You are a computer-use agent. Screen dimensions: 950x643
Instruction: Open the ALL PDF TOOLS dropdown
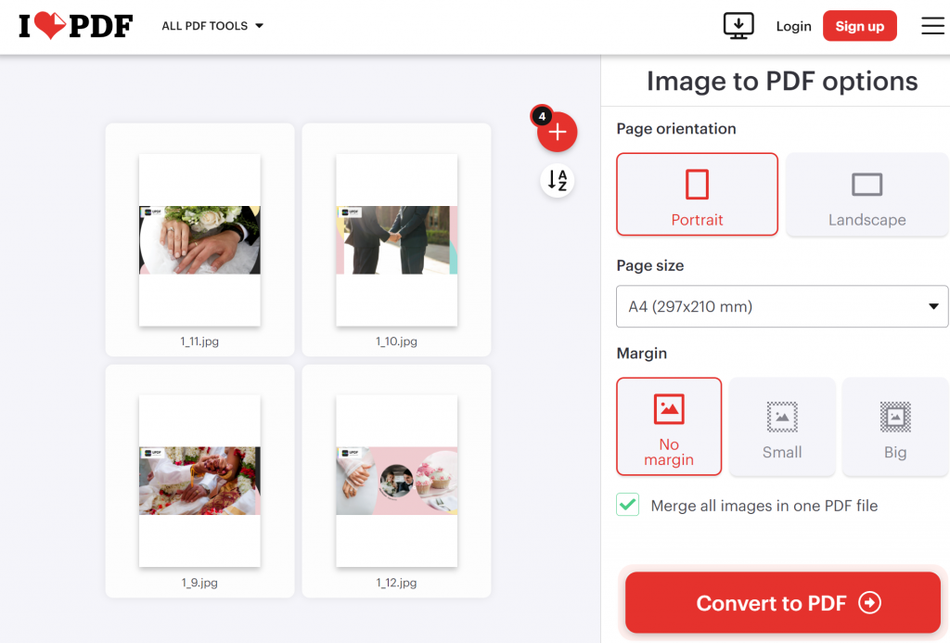point(205,26)
